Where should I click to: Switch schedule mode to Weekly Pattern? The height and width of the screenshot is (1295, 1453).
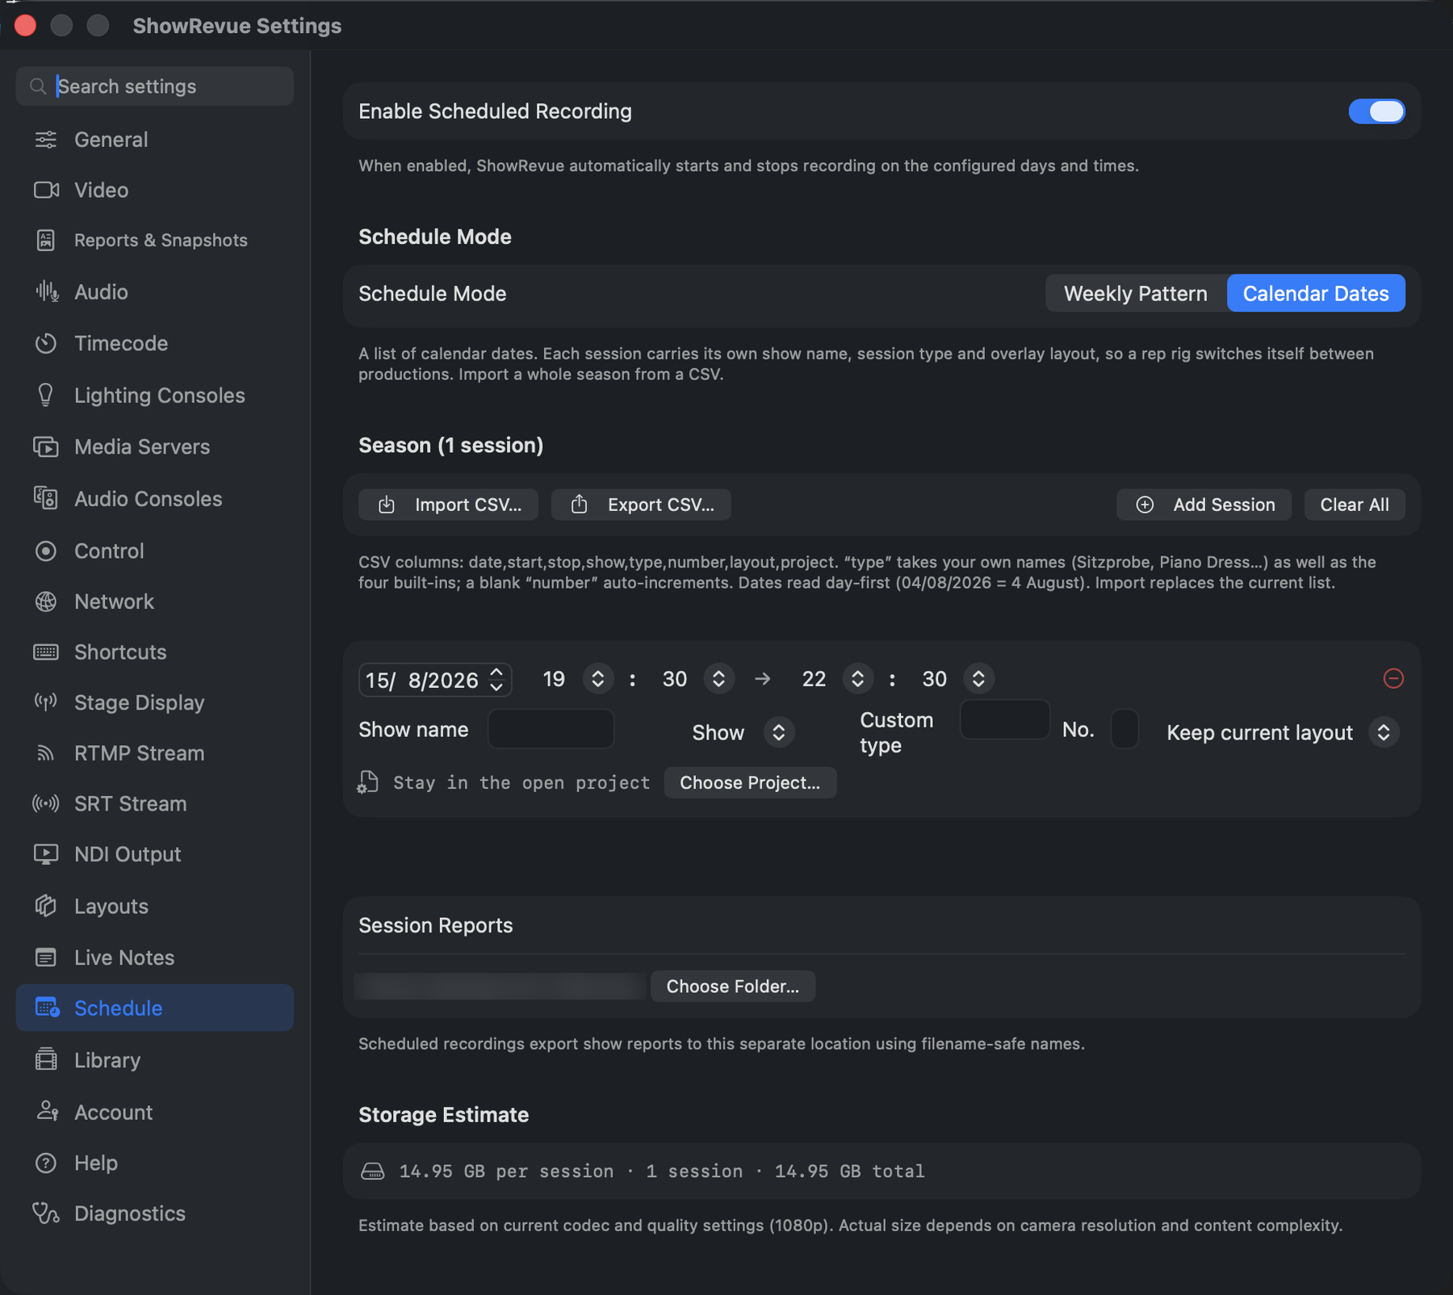tap(1135, 293)
